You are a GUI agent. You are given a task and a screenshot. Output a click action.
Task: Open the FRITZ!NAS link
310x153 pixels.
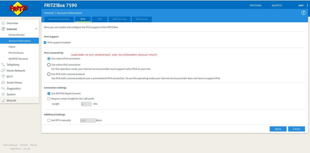[x=255, y=6]
